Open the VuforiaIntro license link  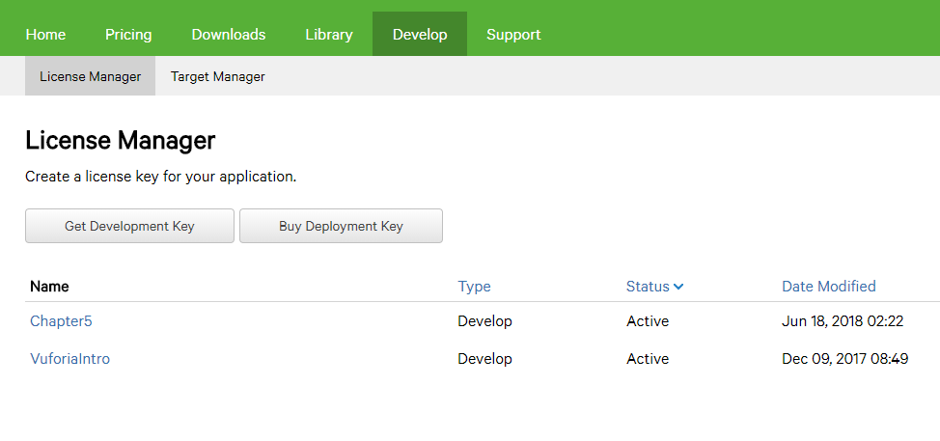[x=70, y=359]
